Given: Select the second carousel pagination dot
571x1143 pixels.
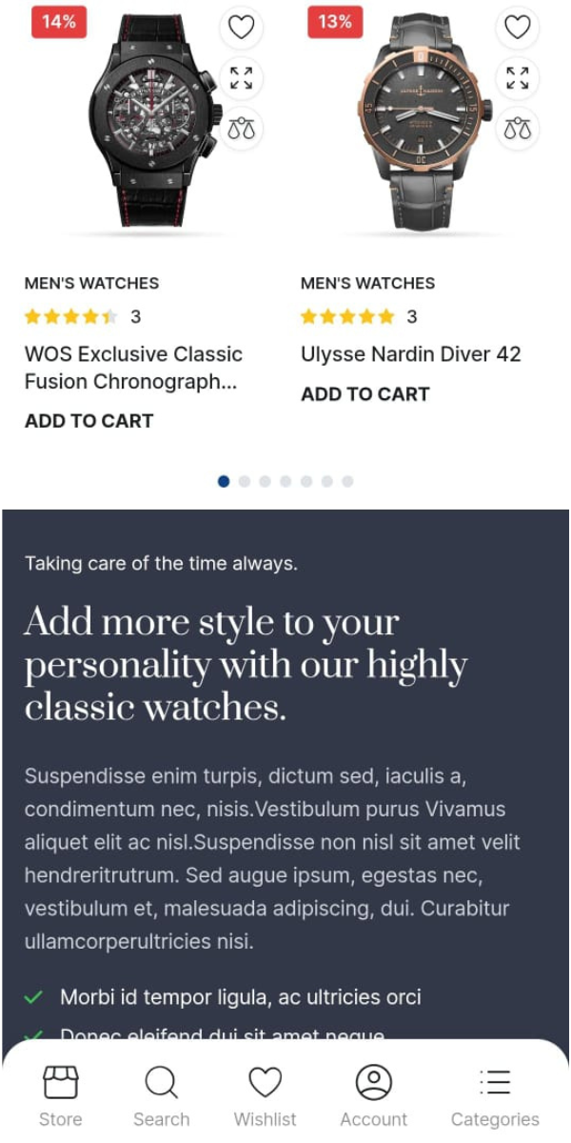Looking at the screenshot, I should 245,482.
